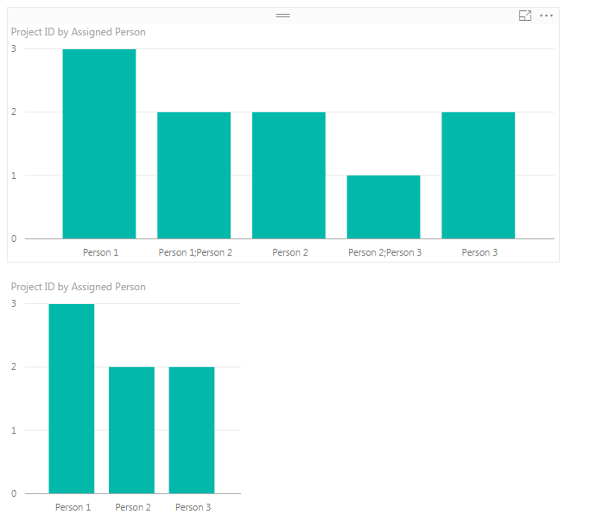The height and width of the screenshot is (527, 590).
Task: Select Person 1;Person 2 bar in top chart
Action: [x=194, y=175]
